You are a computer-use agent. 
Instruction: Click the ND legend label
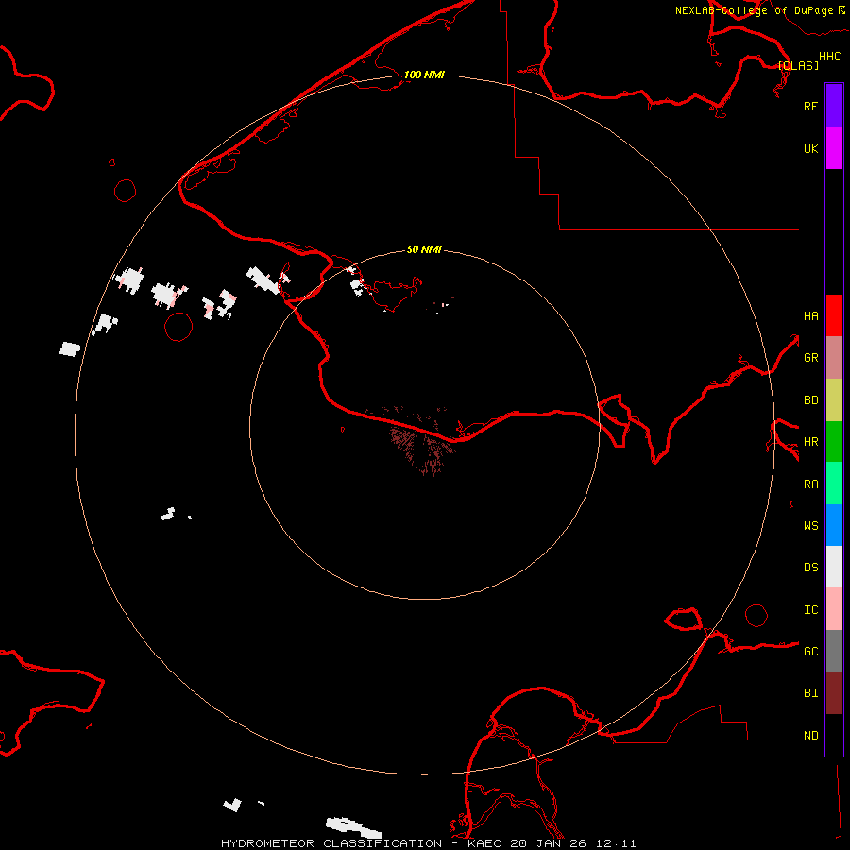(x=810, y=735)
